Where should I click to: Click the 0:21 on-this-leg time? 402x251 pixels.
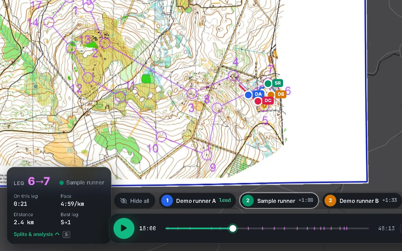tap(20, 204)
